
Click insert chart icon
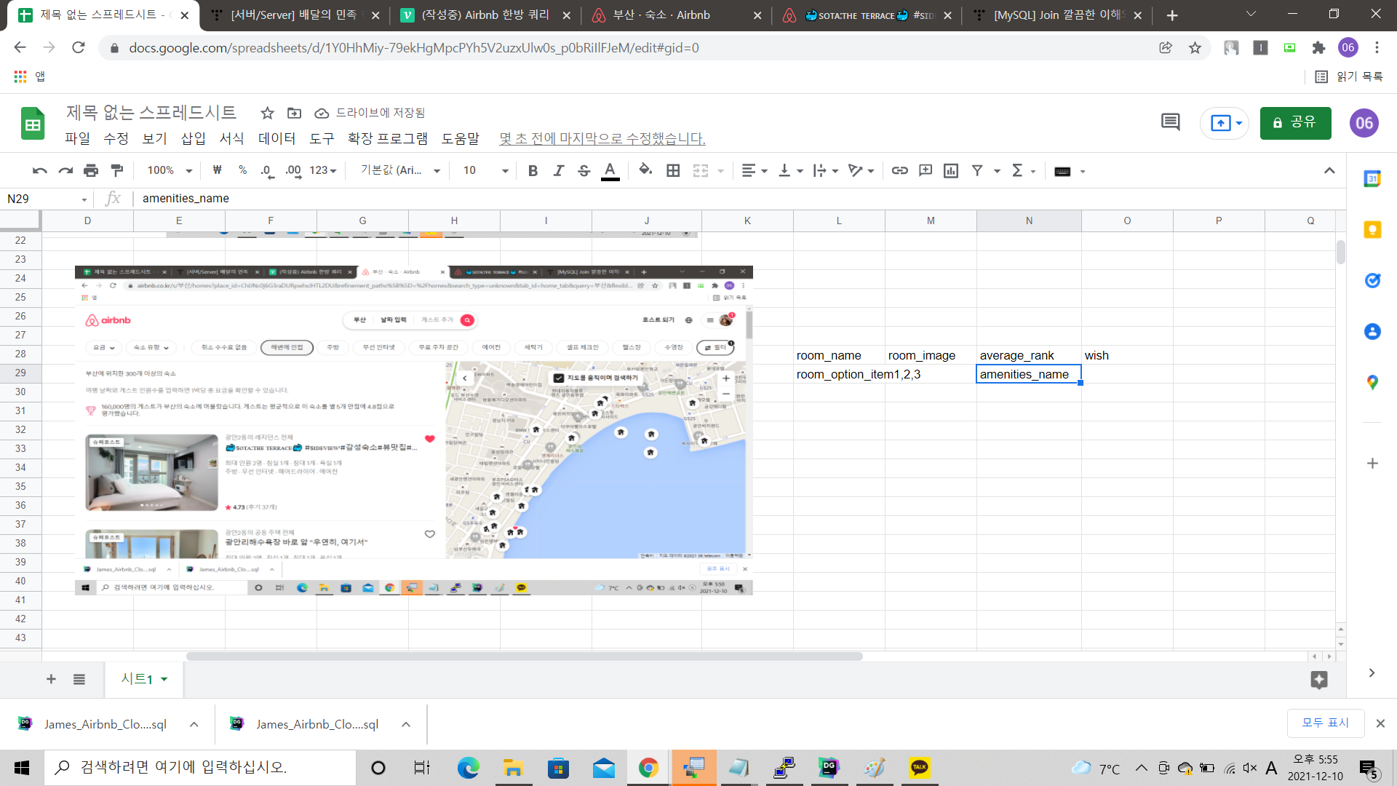[x=950, y=170]
